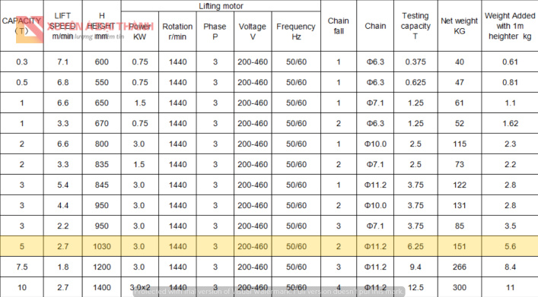Select capacity value 0.3

22,62
